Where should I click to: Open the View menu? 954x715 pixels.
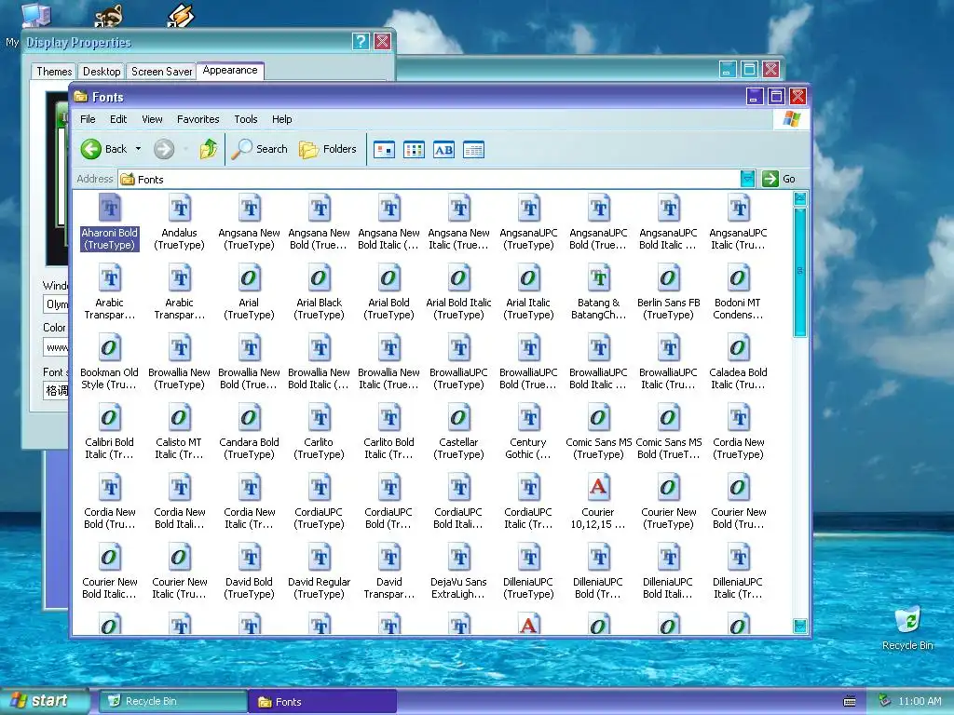point(152,119)
